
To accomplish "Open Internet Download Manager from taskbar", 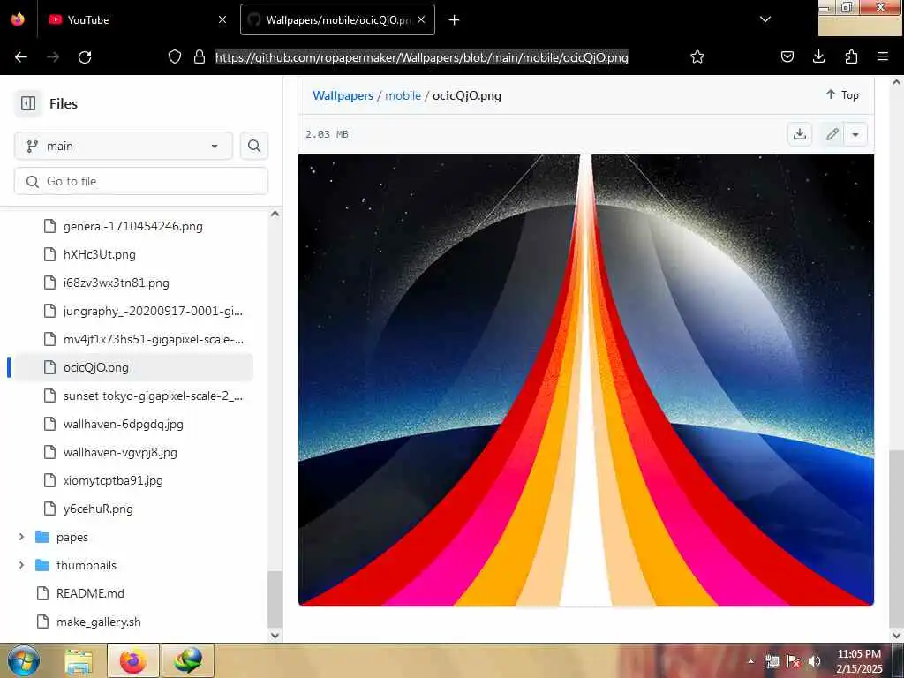I will click(188, 660).
